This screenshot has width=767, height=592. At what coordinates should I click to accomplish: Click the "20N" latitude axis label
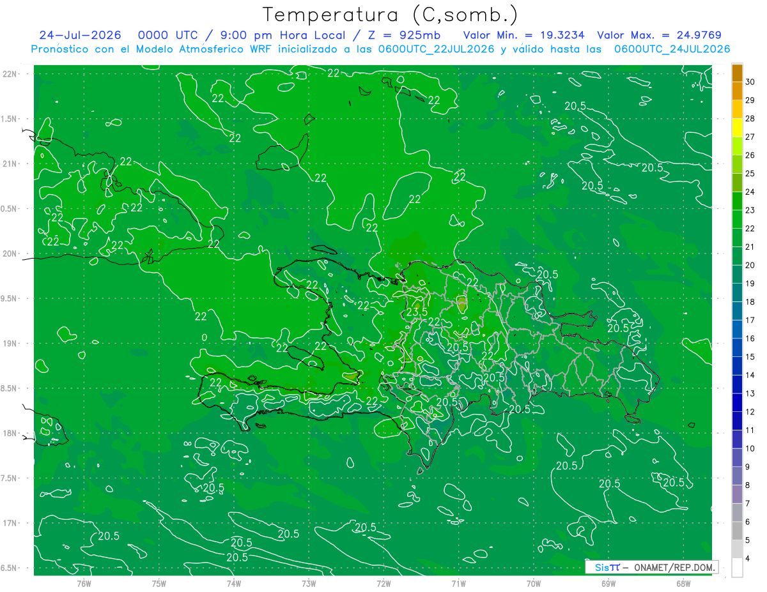pyautogui.click(x=9, y=254)
